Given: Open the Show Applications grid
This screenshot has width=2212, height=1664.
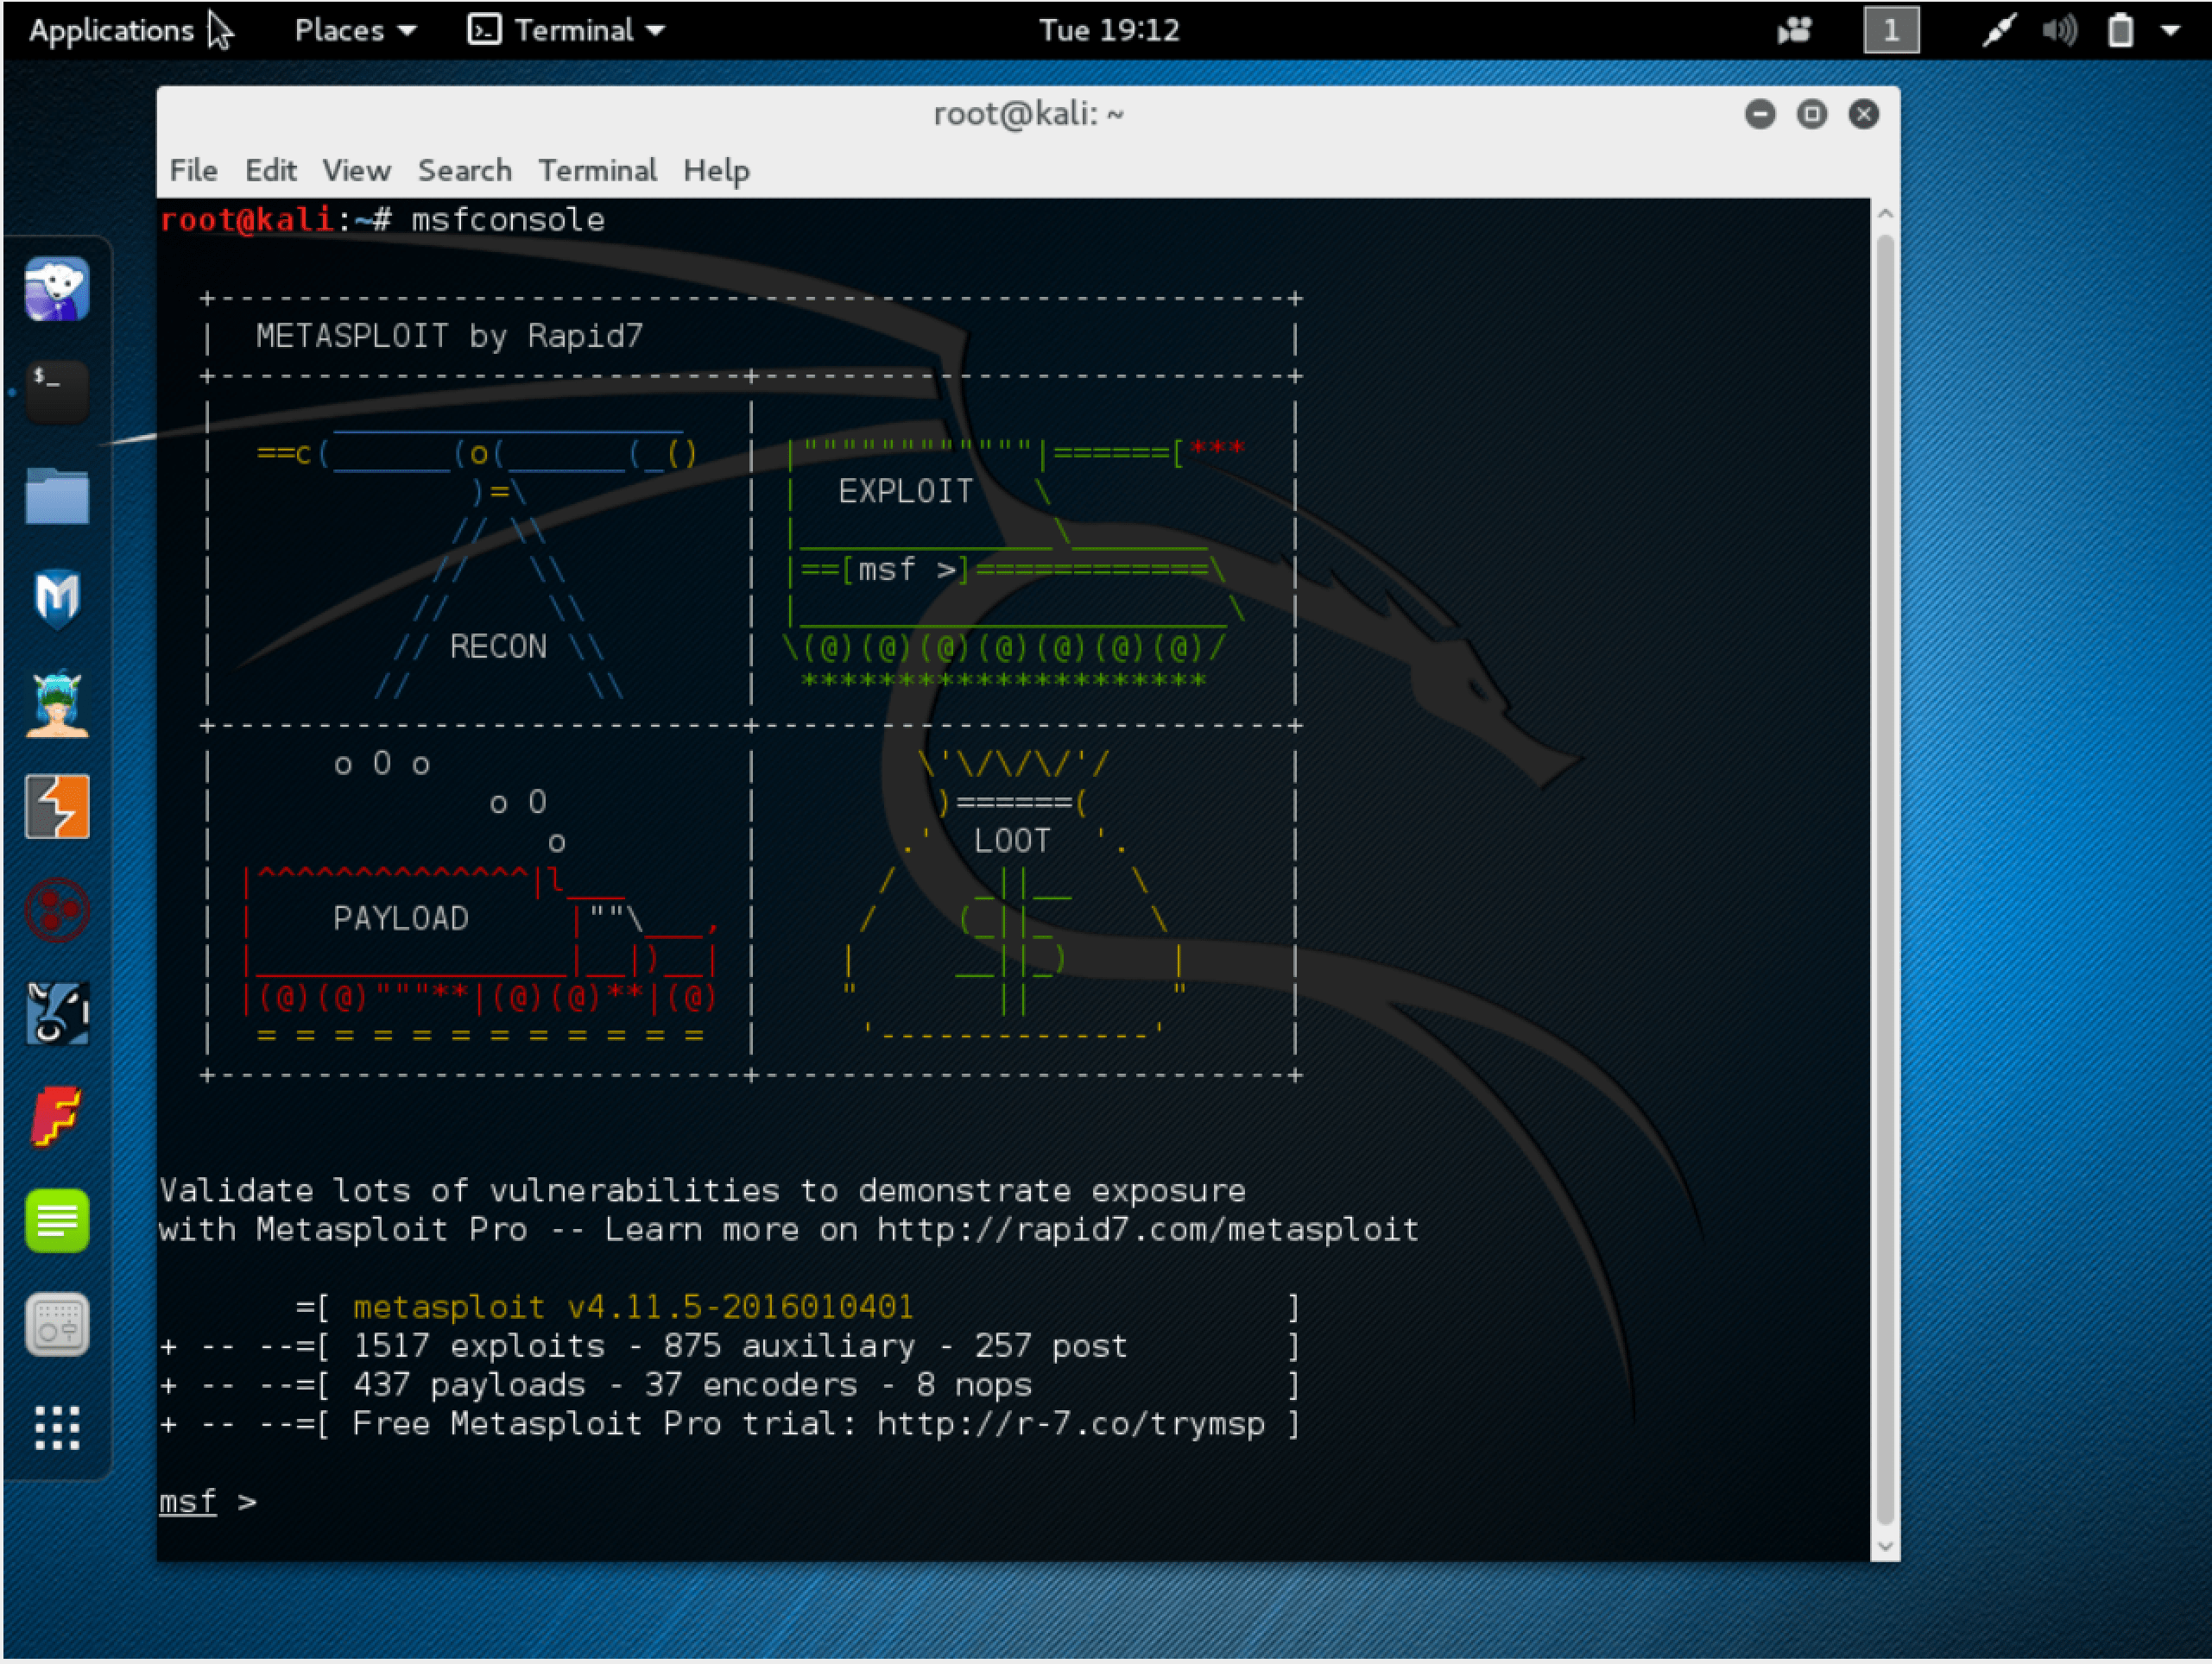Looking at the screenshot, I should [x=57, y=1426].
